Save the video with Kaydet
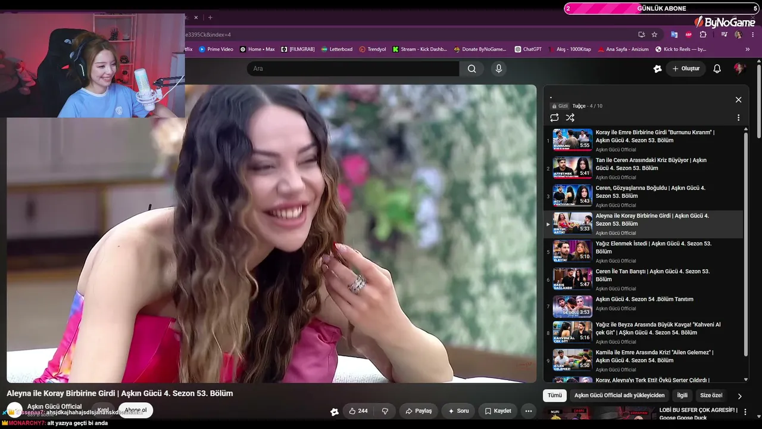The image size is (762, 429). 498,411
